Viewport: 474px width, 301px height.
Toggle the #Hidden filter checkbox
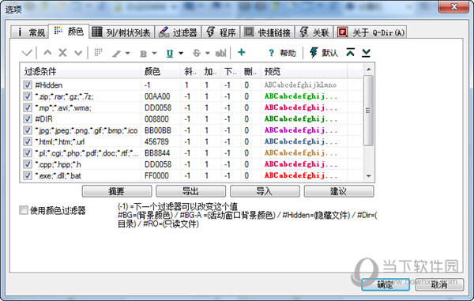28,85
